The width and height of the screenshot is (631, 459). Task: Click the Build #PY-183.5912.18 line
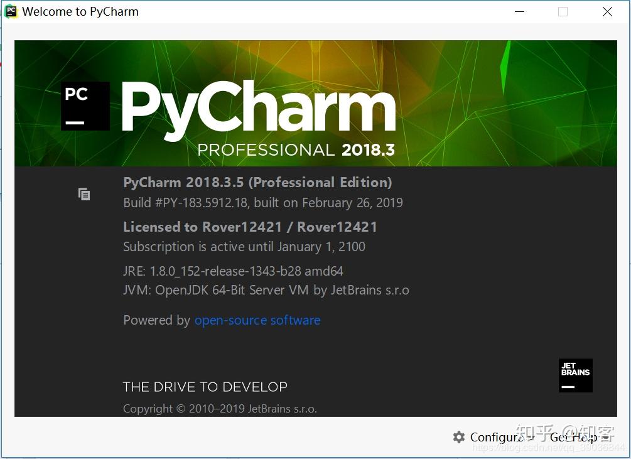pyautogui.click(x=262, y=203)
